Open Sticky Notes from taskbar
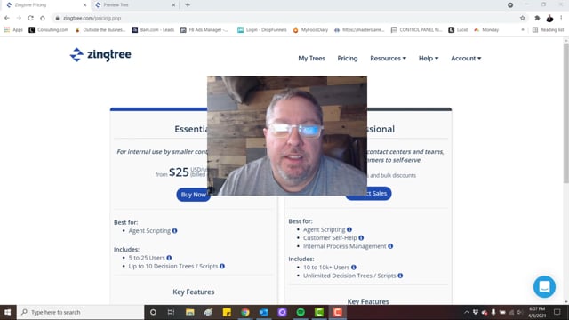This screenshot has width=569, height=320. click(x=227, y=312)
